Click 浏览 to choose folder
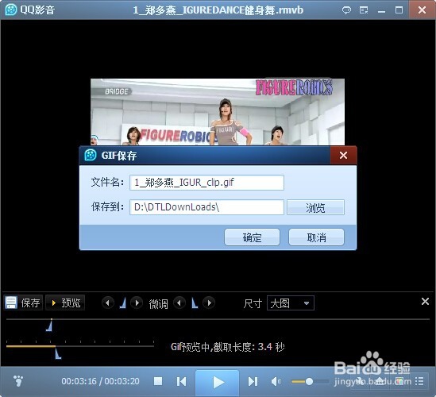 [315, 207]
